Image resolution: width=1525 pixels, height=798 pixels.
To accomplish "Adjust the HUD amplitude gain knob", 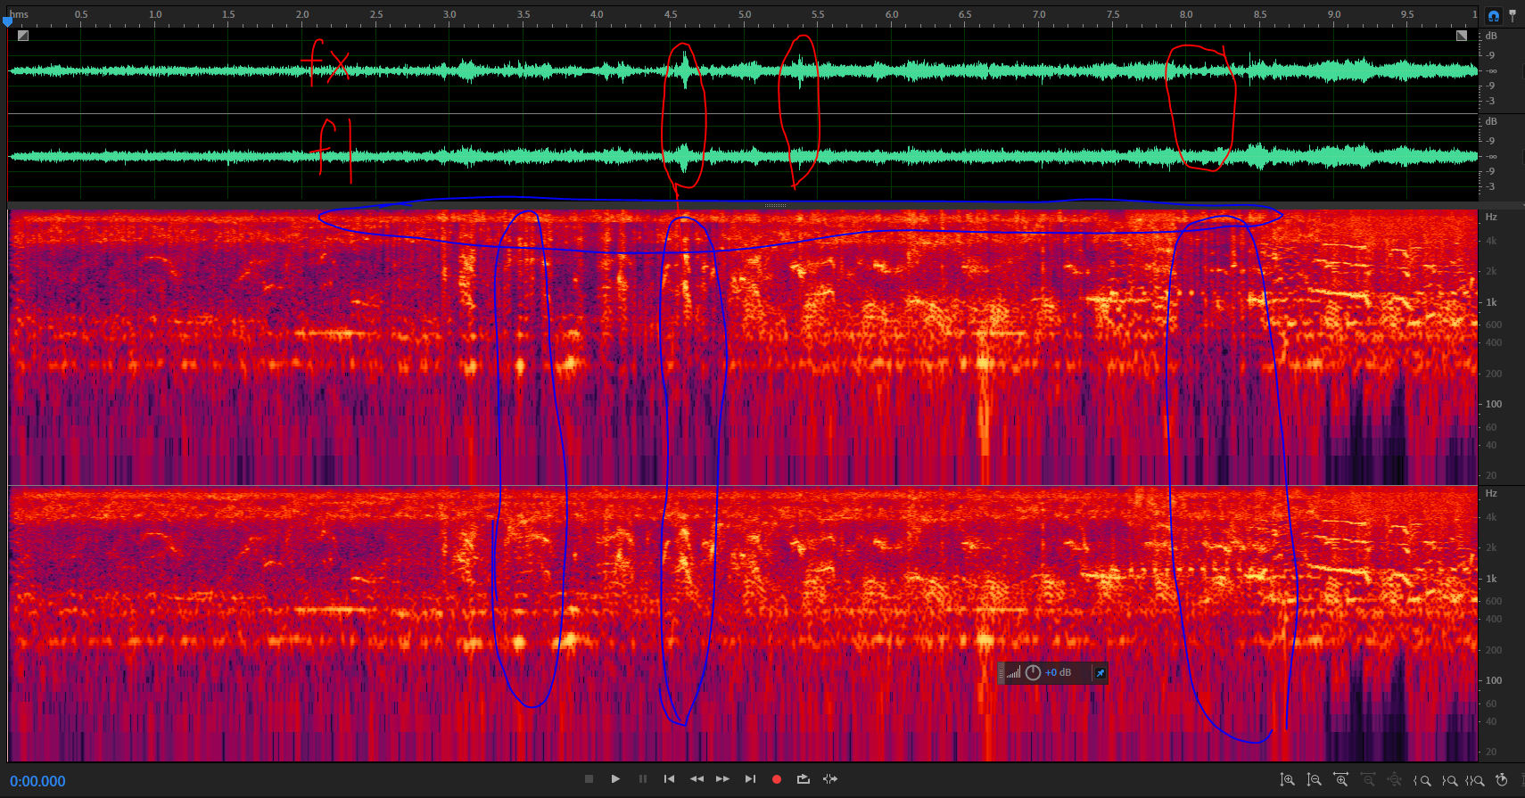I will 1033,673.
